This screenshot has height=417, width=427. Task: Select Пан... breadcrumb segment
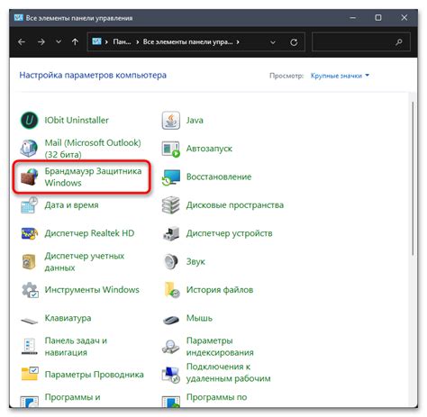pyautogui.click(x=122, y=42)
